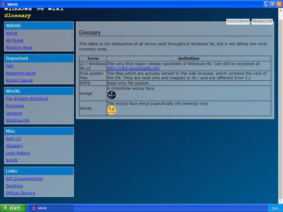Viewport: 283px width, 212px height.
Task: Open the Reporting Bugs link
Action: click(20, 73)
